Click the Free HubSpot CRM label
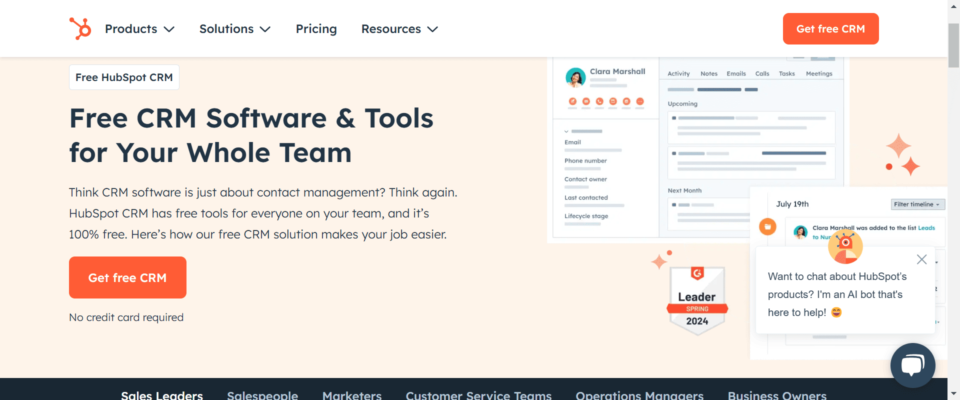The width and height of the screenshot is (960, 400). 124,77
